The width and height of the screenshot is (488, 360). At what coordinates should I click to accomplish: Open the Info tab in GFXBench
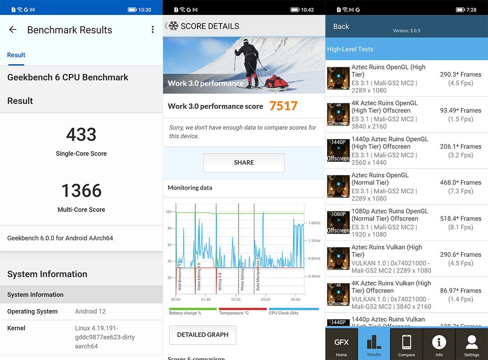point(439,345)
